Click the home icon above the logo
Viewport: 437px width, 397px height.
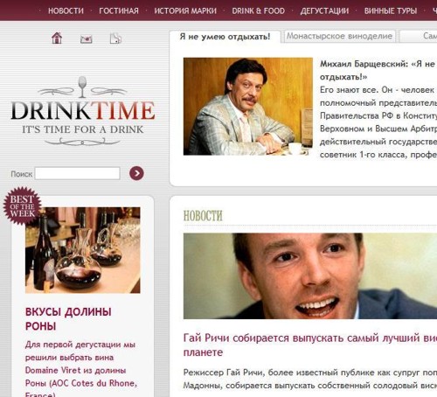click(x=57, y=38)
